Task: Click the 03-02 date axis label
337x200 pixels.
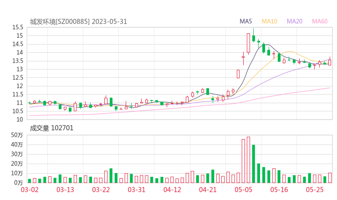Action: pos(30,190)
